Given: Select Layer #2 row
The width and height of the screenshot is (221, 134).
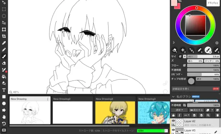Looking at the screenshot, I should click(x=195, y=123).
